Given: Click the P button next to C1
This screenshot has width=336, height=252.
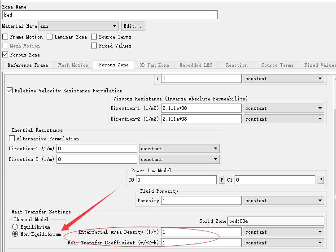Looking at the screenshot, I should tap(321, 180).
